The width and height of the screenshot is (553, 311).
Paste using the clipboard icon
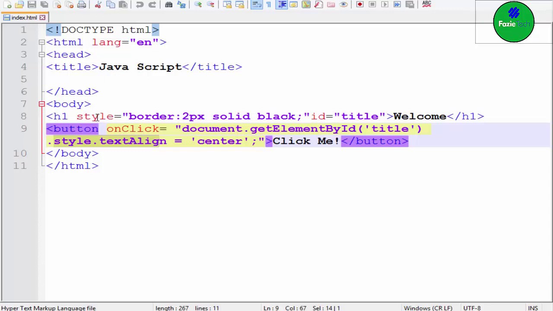[123, 4]
